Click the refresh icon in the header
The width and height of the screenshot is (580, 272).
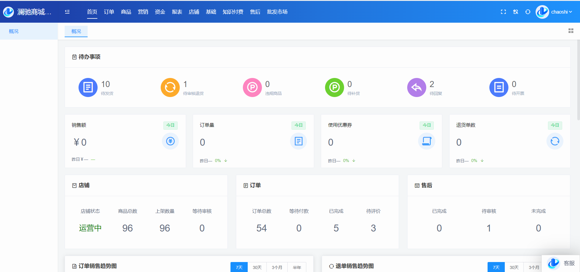(528, 12)
